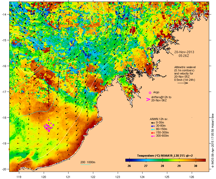Click the cyan 200m depth contour legend line

click(x=86, y=165)
